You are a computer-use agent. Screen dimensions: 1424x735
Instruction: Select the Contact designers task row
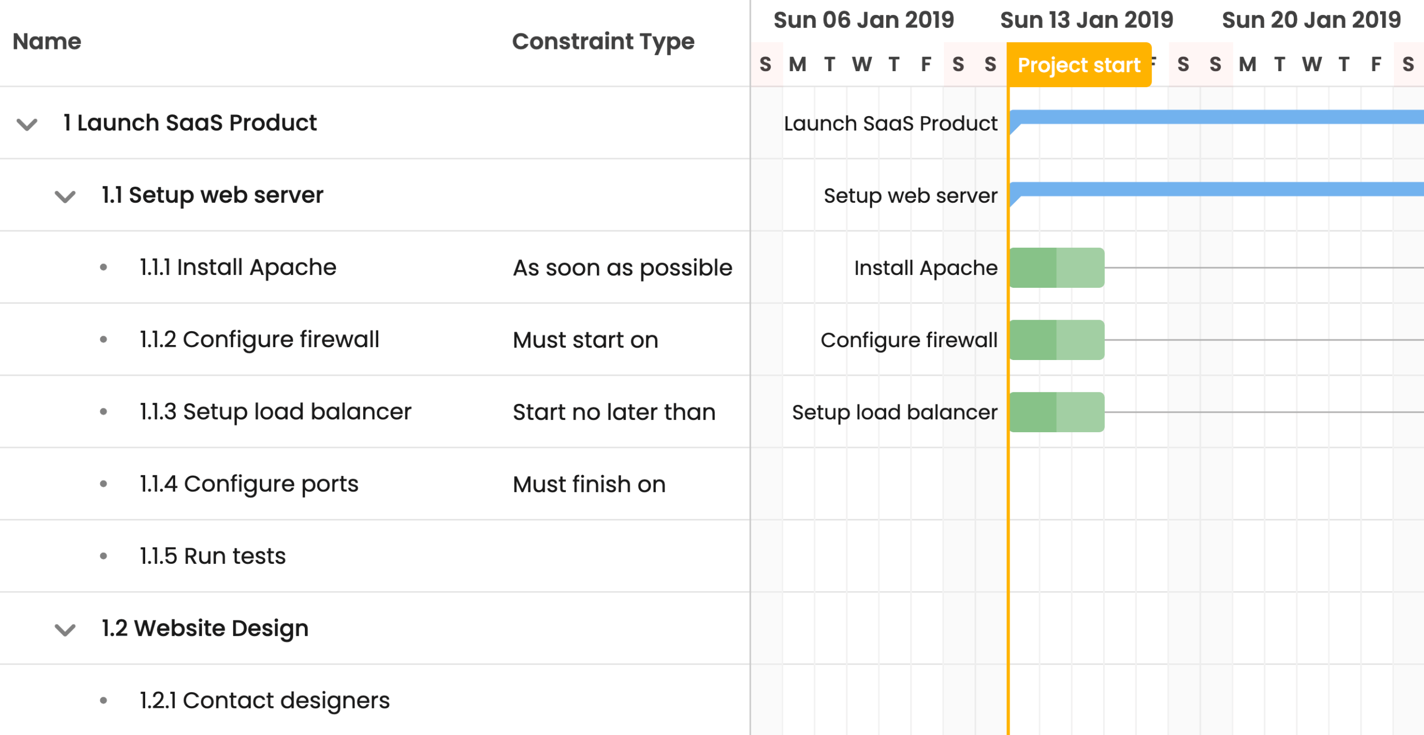click(264, 701)
